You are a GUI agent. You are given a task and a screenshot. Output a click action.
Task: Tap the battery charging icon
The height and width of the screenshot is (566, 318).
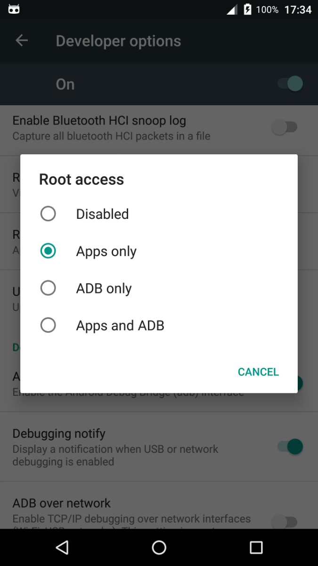point(247,9)
